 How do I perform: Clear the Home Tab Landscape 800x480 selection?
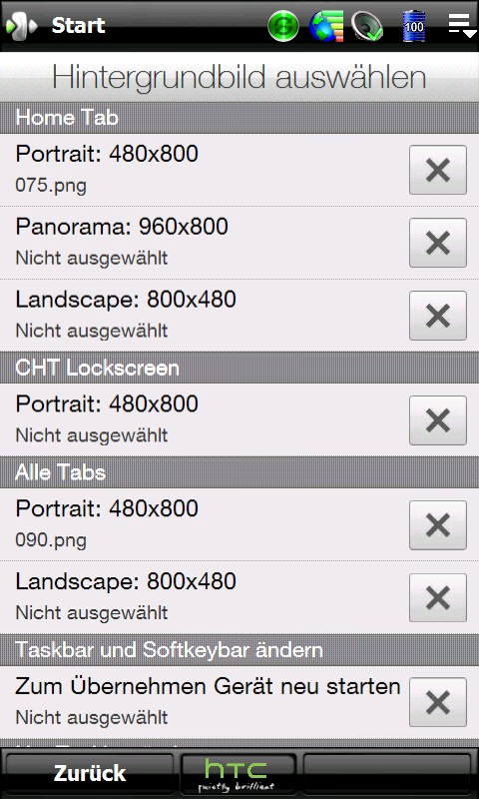coord(438,316)
